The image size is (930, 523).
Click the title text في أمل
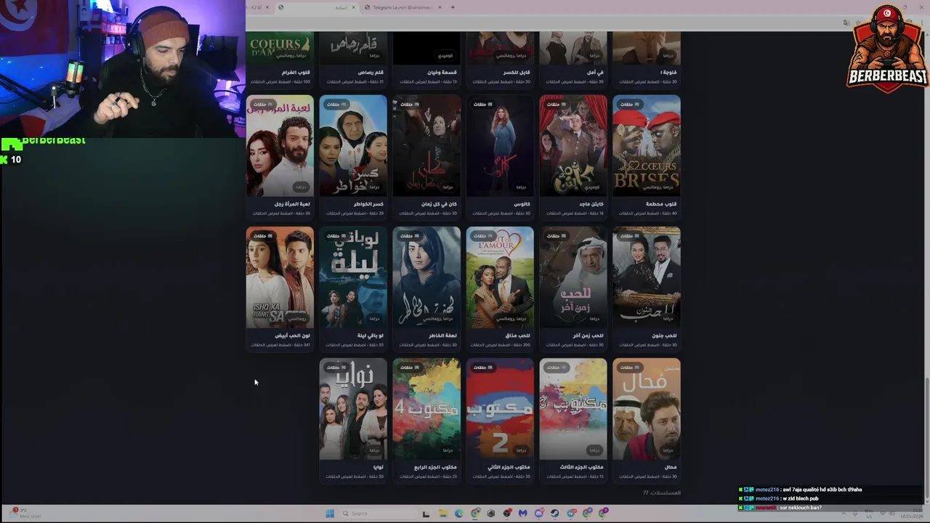[x=595, y=73]
